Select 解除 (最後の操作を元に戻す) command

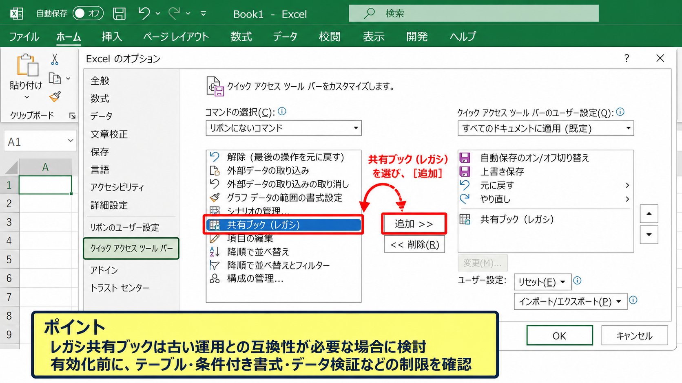coord(283,157)
